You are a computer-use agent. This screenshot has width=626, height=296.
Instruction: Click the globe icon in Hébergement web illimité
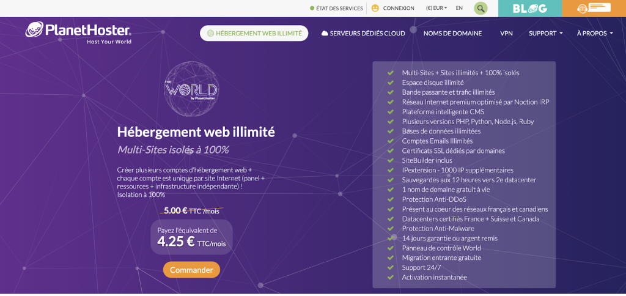point(210,34)
